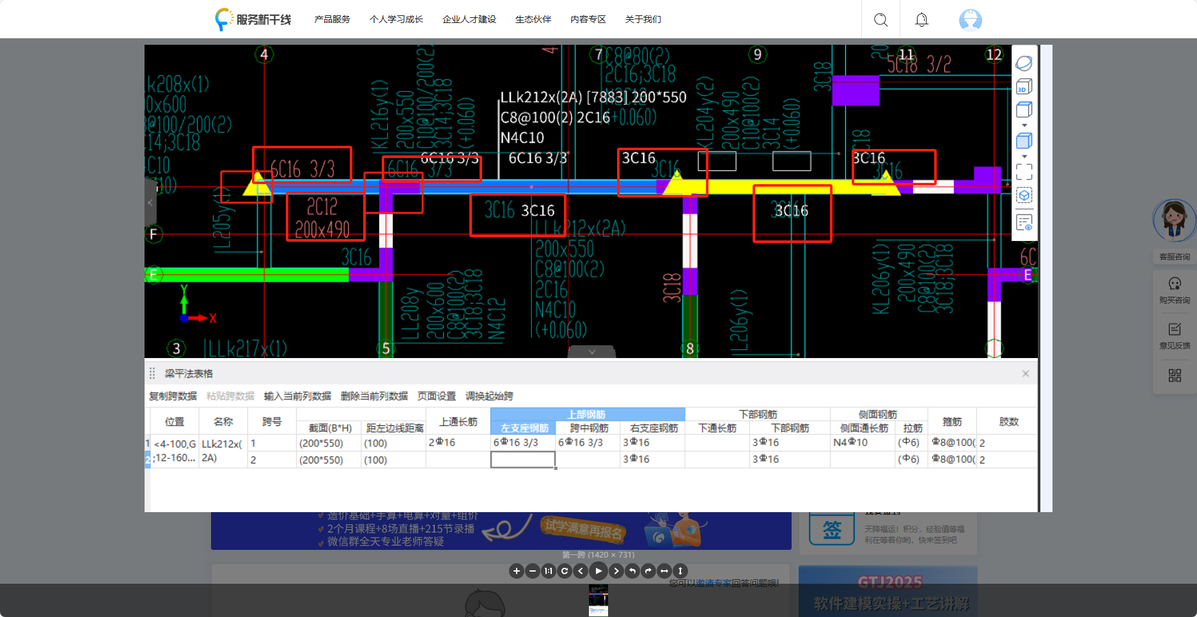Click the empty 左支座钢筋 cell in row 2
Image resolution: width=1197 pixels, height=617 pixels.
tap(523, 459)
